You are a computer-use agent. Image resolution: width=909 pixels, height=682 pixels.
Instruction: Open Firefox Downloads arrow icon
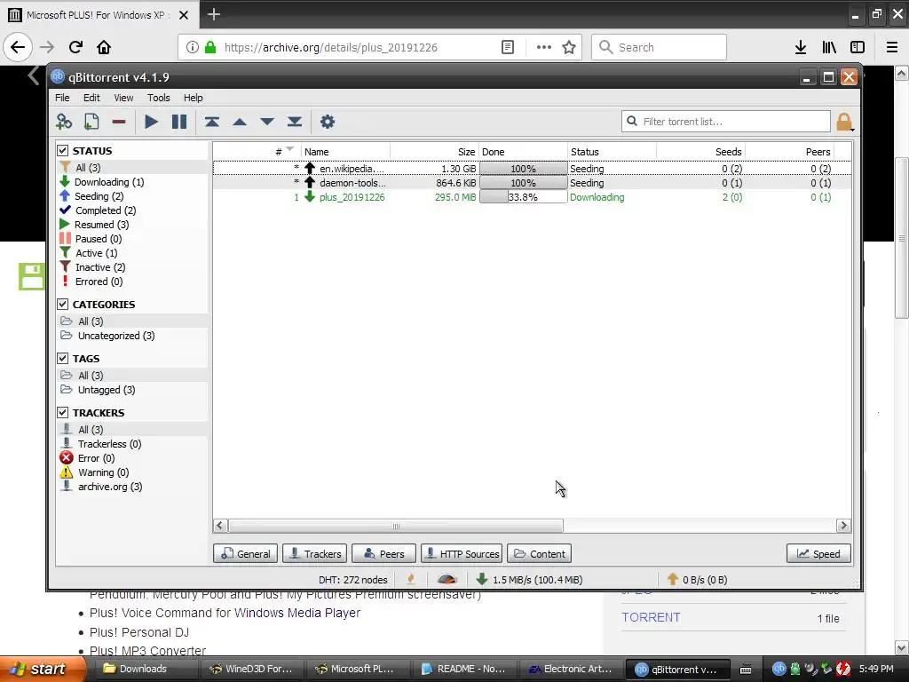pyautogui.click(x=801, y=47)
